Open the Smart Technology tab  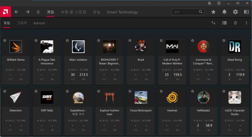122,12
